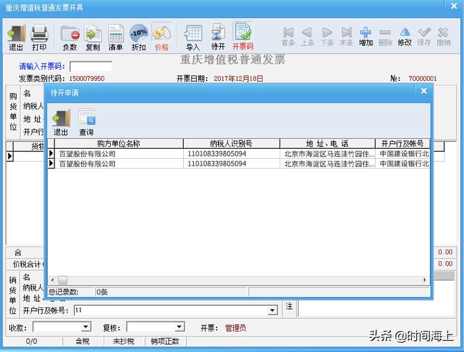This screenshot has height=352, width=464.
Task: Click the 纳税人识别号 column header
Action: click(231, 144)
